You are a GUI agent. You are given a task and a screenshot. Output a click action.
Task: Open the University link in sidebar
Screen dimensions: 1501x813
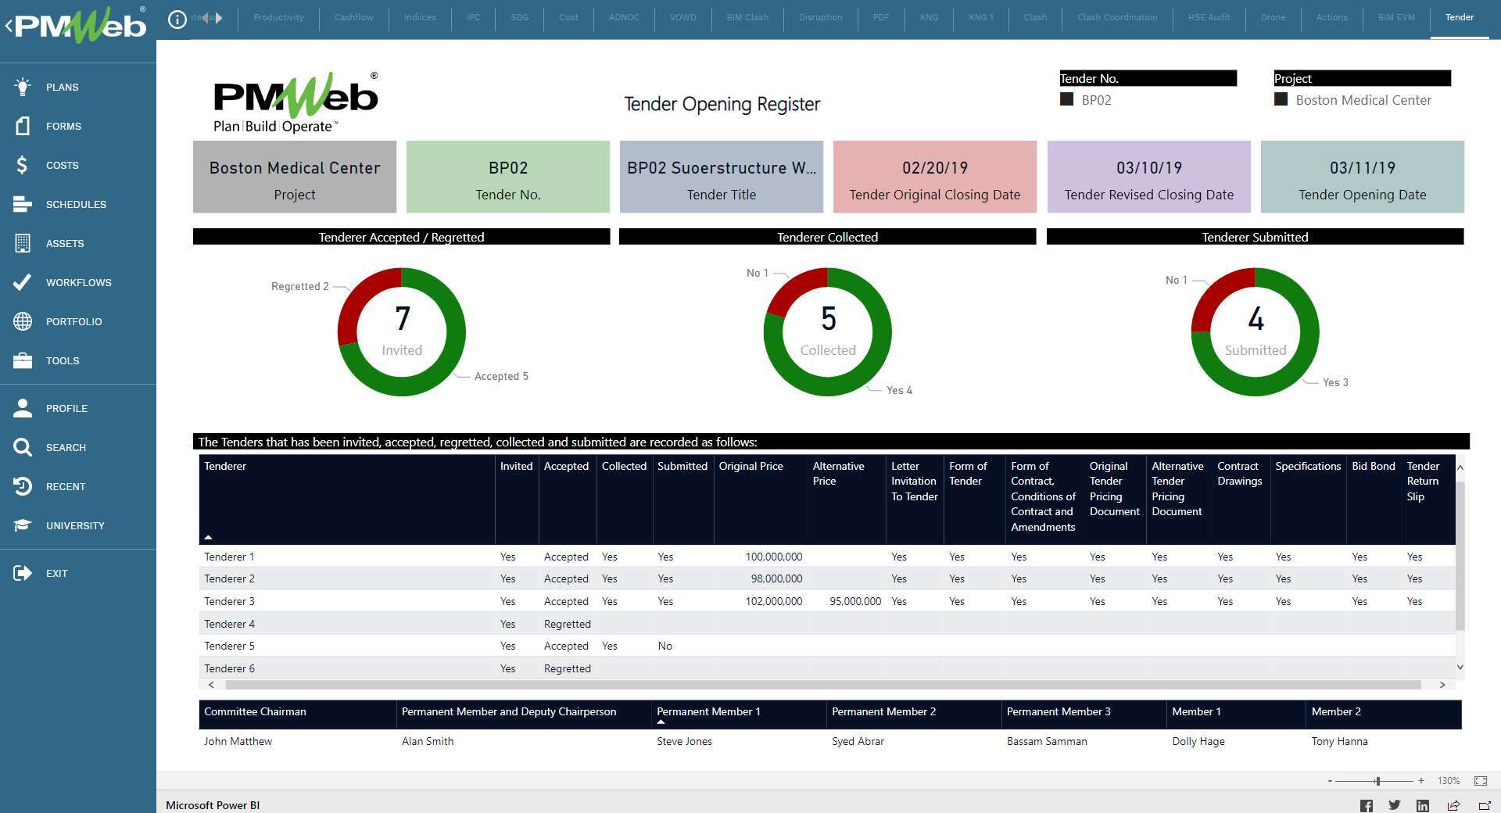pyautogui.click(x=74, y=525)
